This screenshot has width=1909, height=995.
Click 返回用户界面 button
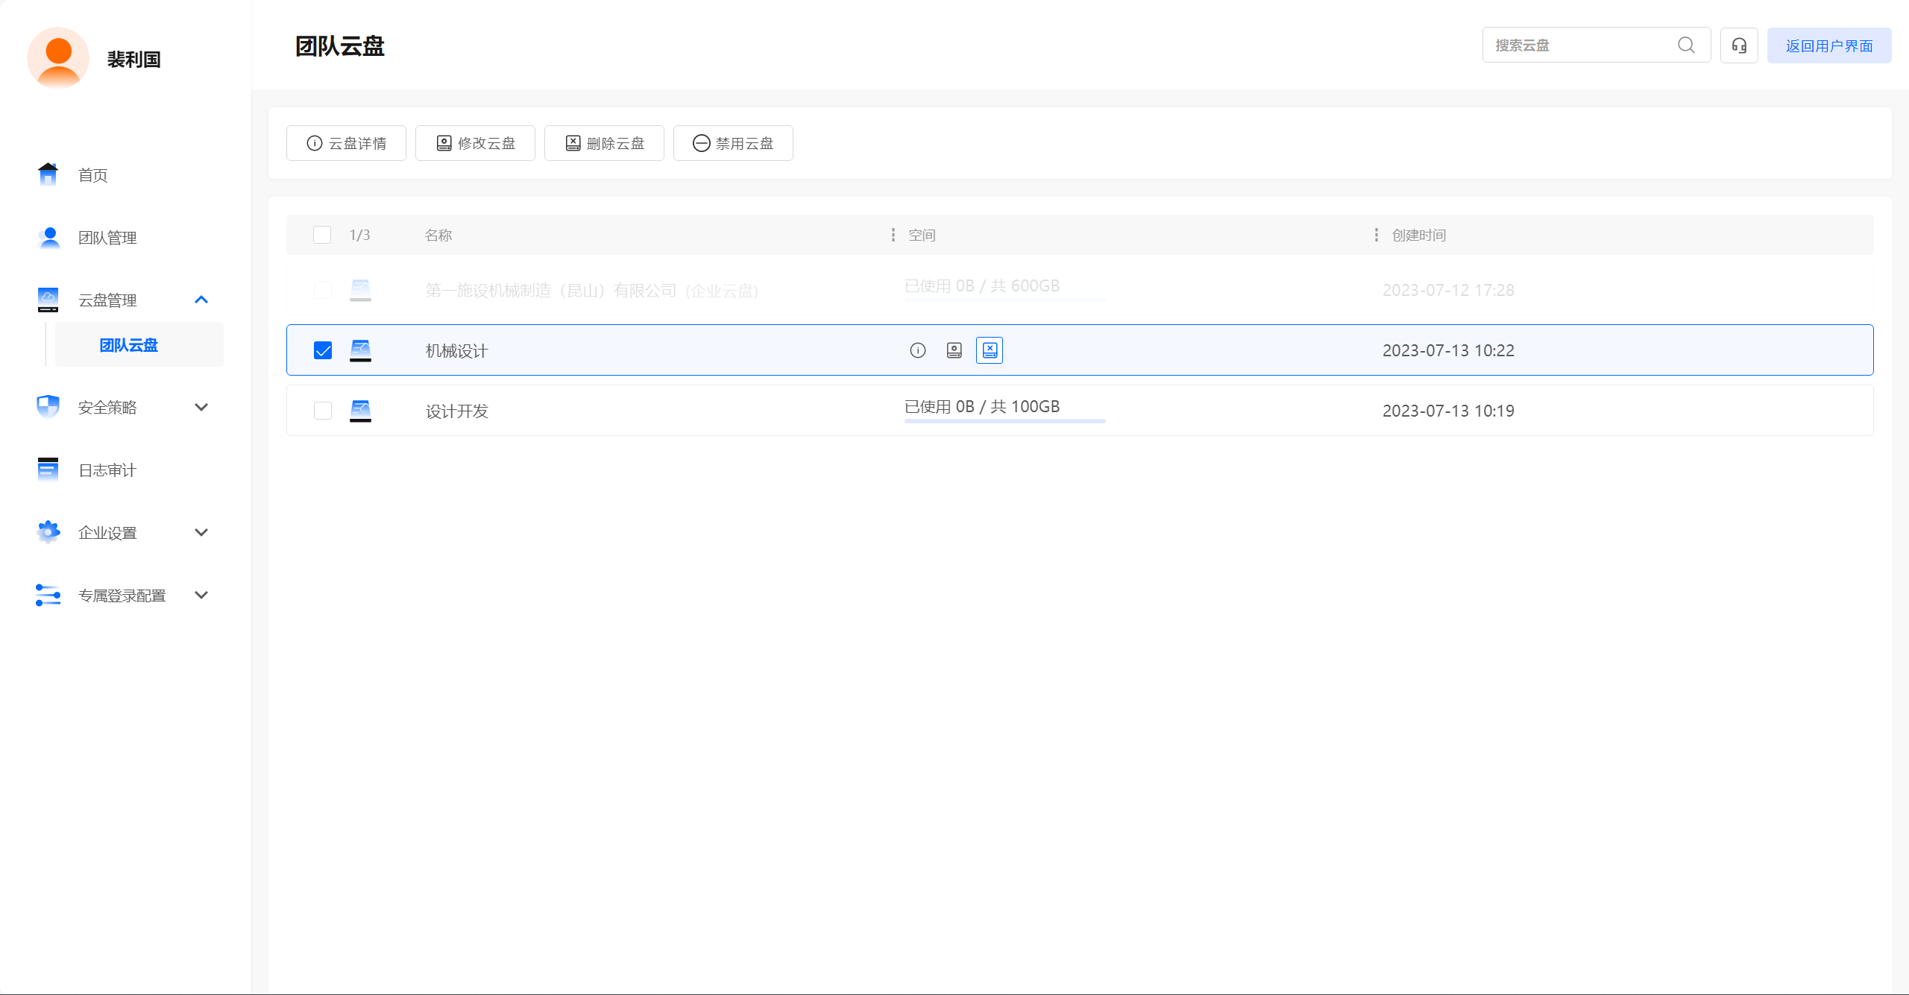click(1828, 45)
